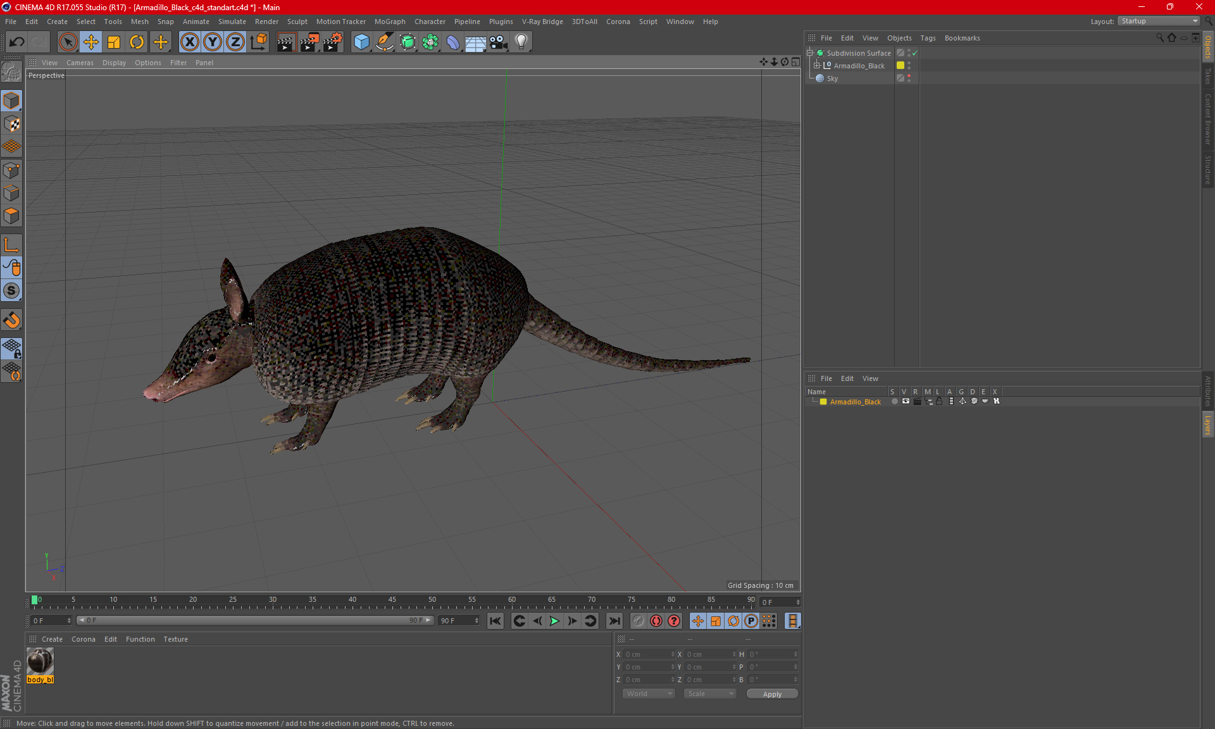Switch to Polygons mode
This screenshot has height=729, width=1215.
click(11, 216)
